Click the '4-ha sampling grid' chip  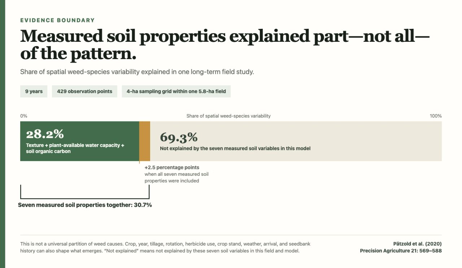(176, 91)
